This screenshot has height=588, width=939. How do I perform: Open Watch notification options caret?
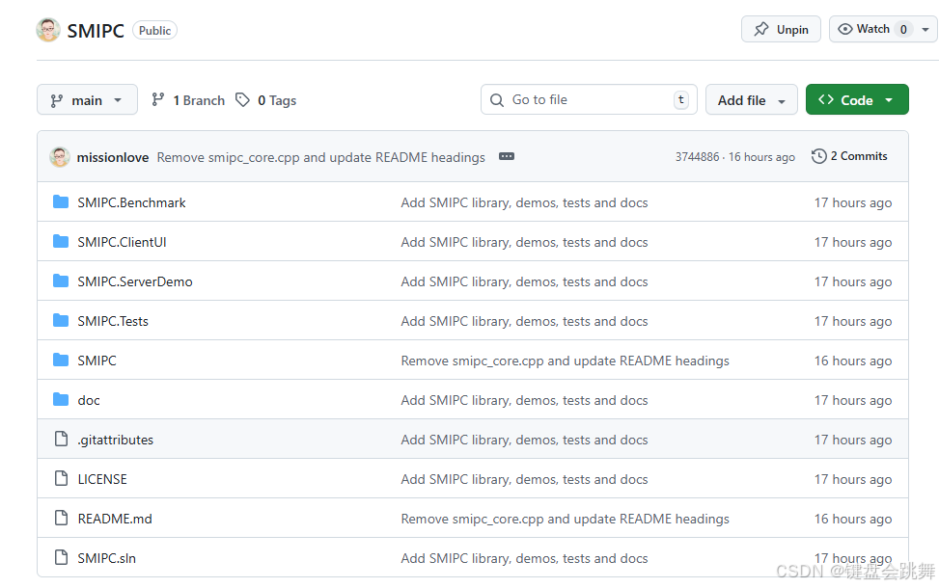[925, 29]
